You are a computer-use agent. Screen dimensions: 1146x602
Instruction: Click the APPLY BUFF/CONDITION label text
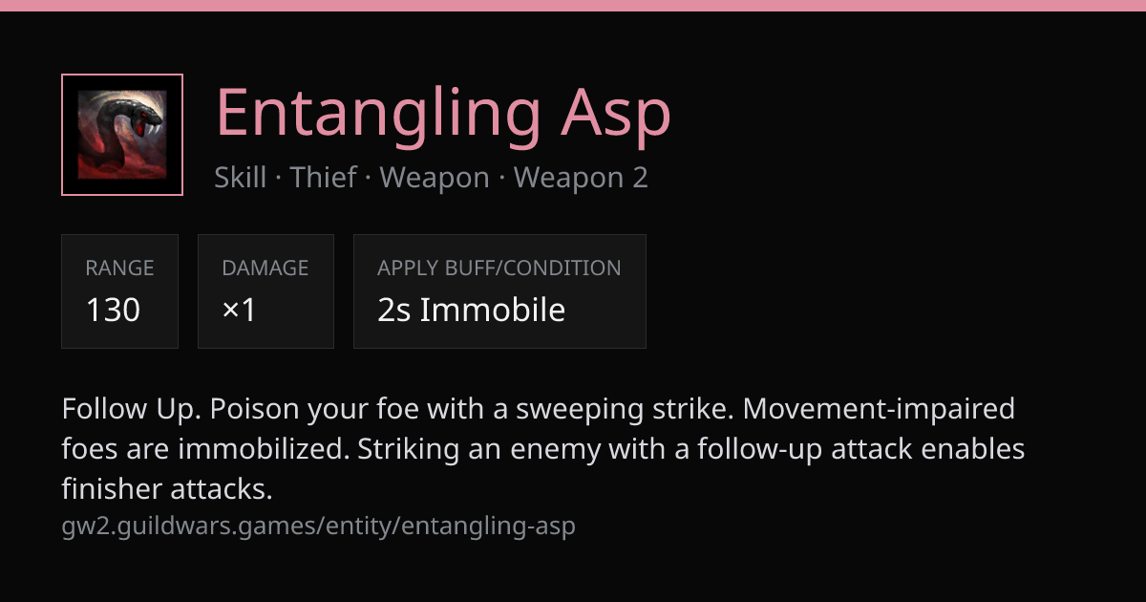[x=499, y=269]
